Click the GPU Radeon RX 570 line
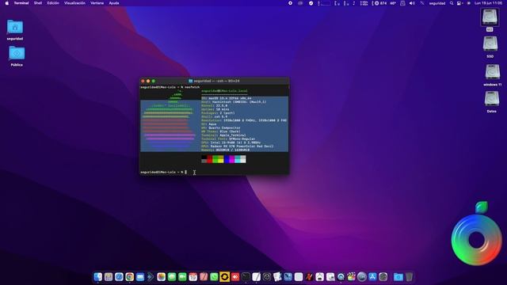The width and height of the screenshot is (507, 285). click(238, 146)
